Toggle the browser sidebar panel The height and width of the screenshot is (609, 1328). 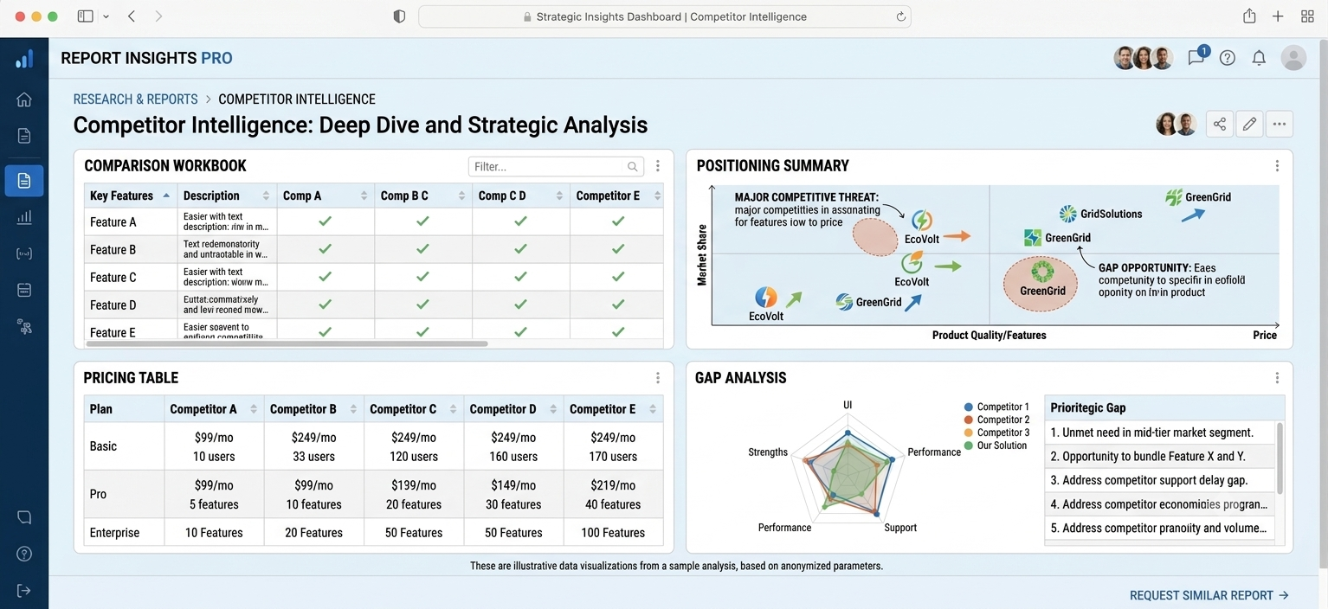point(85,16)
